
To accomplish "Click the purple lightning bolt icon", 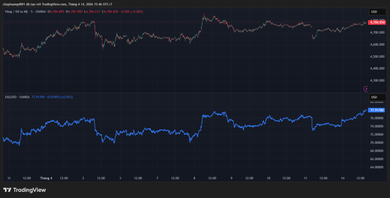I will pyautogui.click(x=366, y=89).
